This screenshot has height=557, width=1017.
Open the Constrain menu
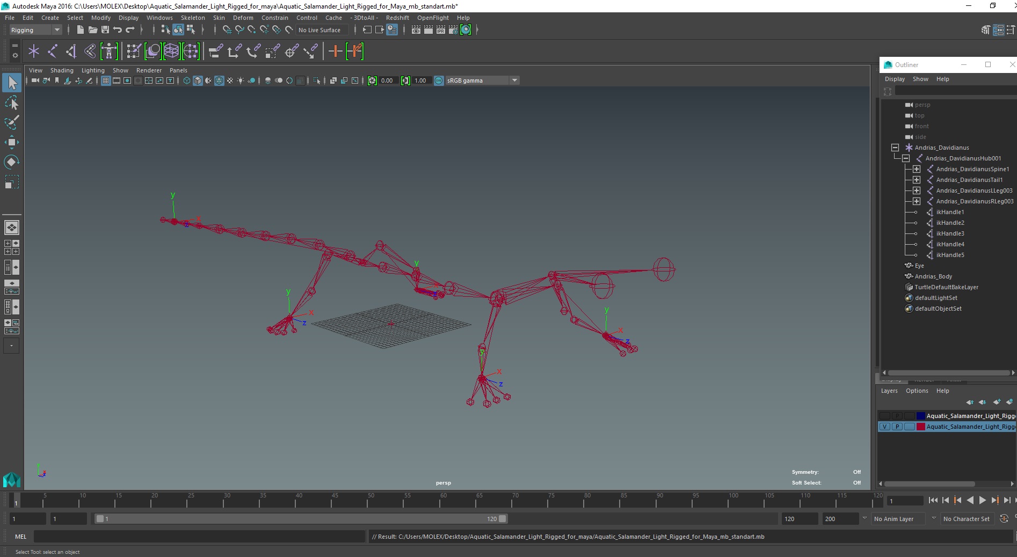[275, 18]
